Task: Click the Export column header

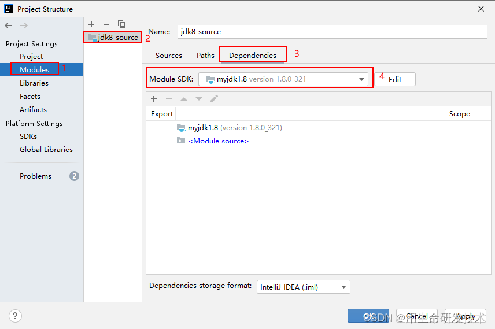Action: point(162,114)
